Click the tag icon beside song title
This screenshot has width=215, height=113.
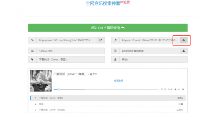(32, 59)
